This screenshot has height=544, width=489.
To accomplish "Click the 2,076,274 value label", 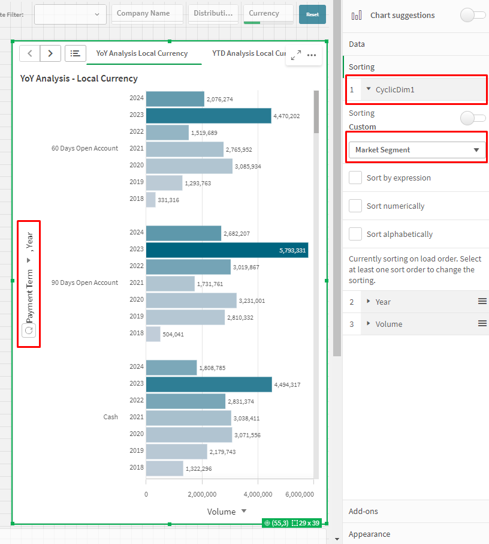I will (220, 99).
